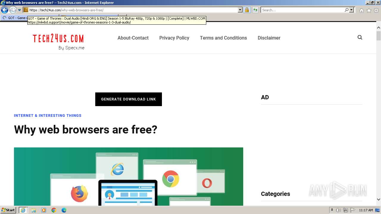The image size is (381, 214).
Task: Click Internet Explorer taskbar icon
Action: (23, 210)
